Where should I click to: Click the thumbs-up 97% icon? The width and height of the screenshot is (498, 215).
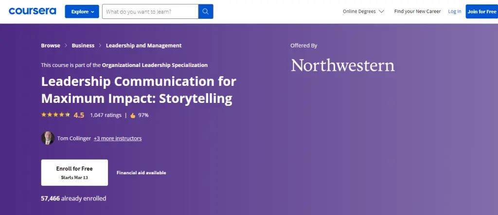(133, 116)
